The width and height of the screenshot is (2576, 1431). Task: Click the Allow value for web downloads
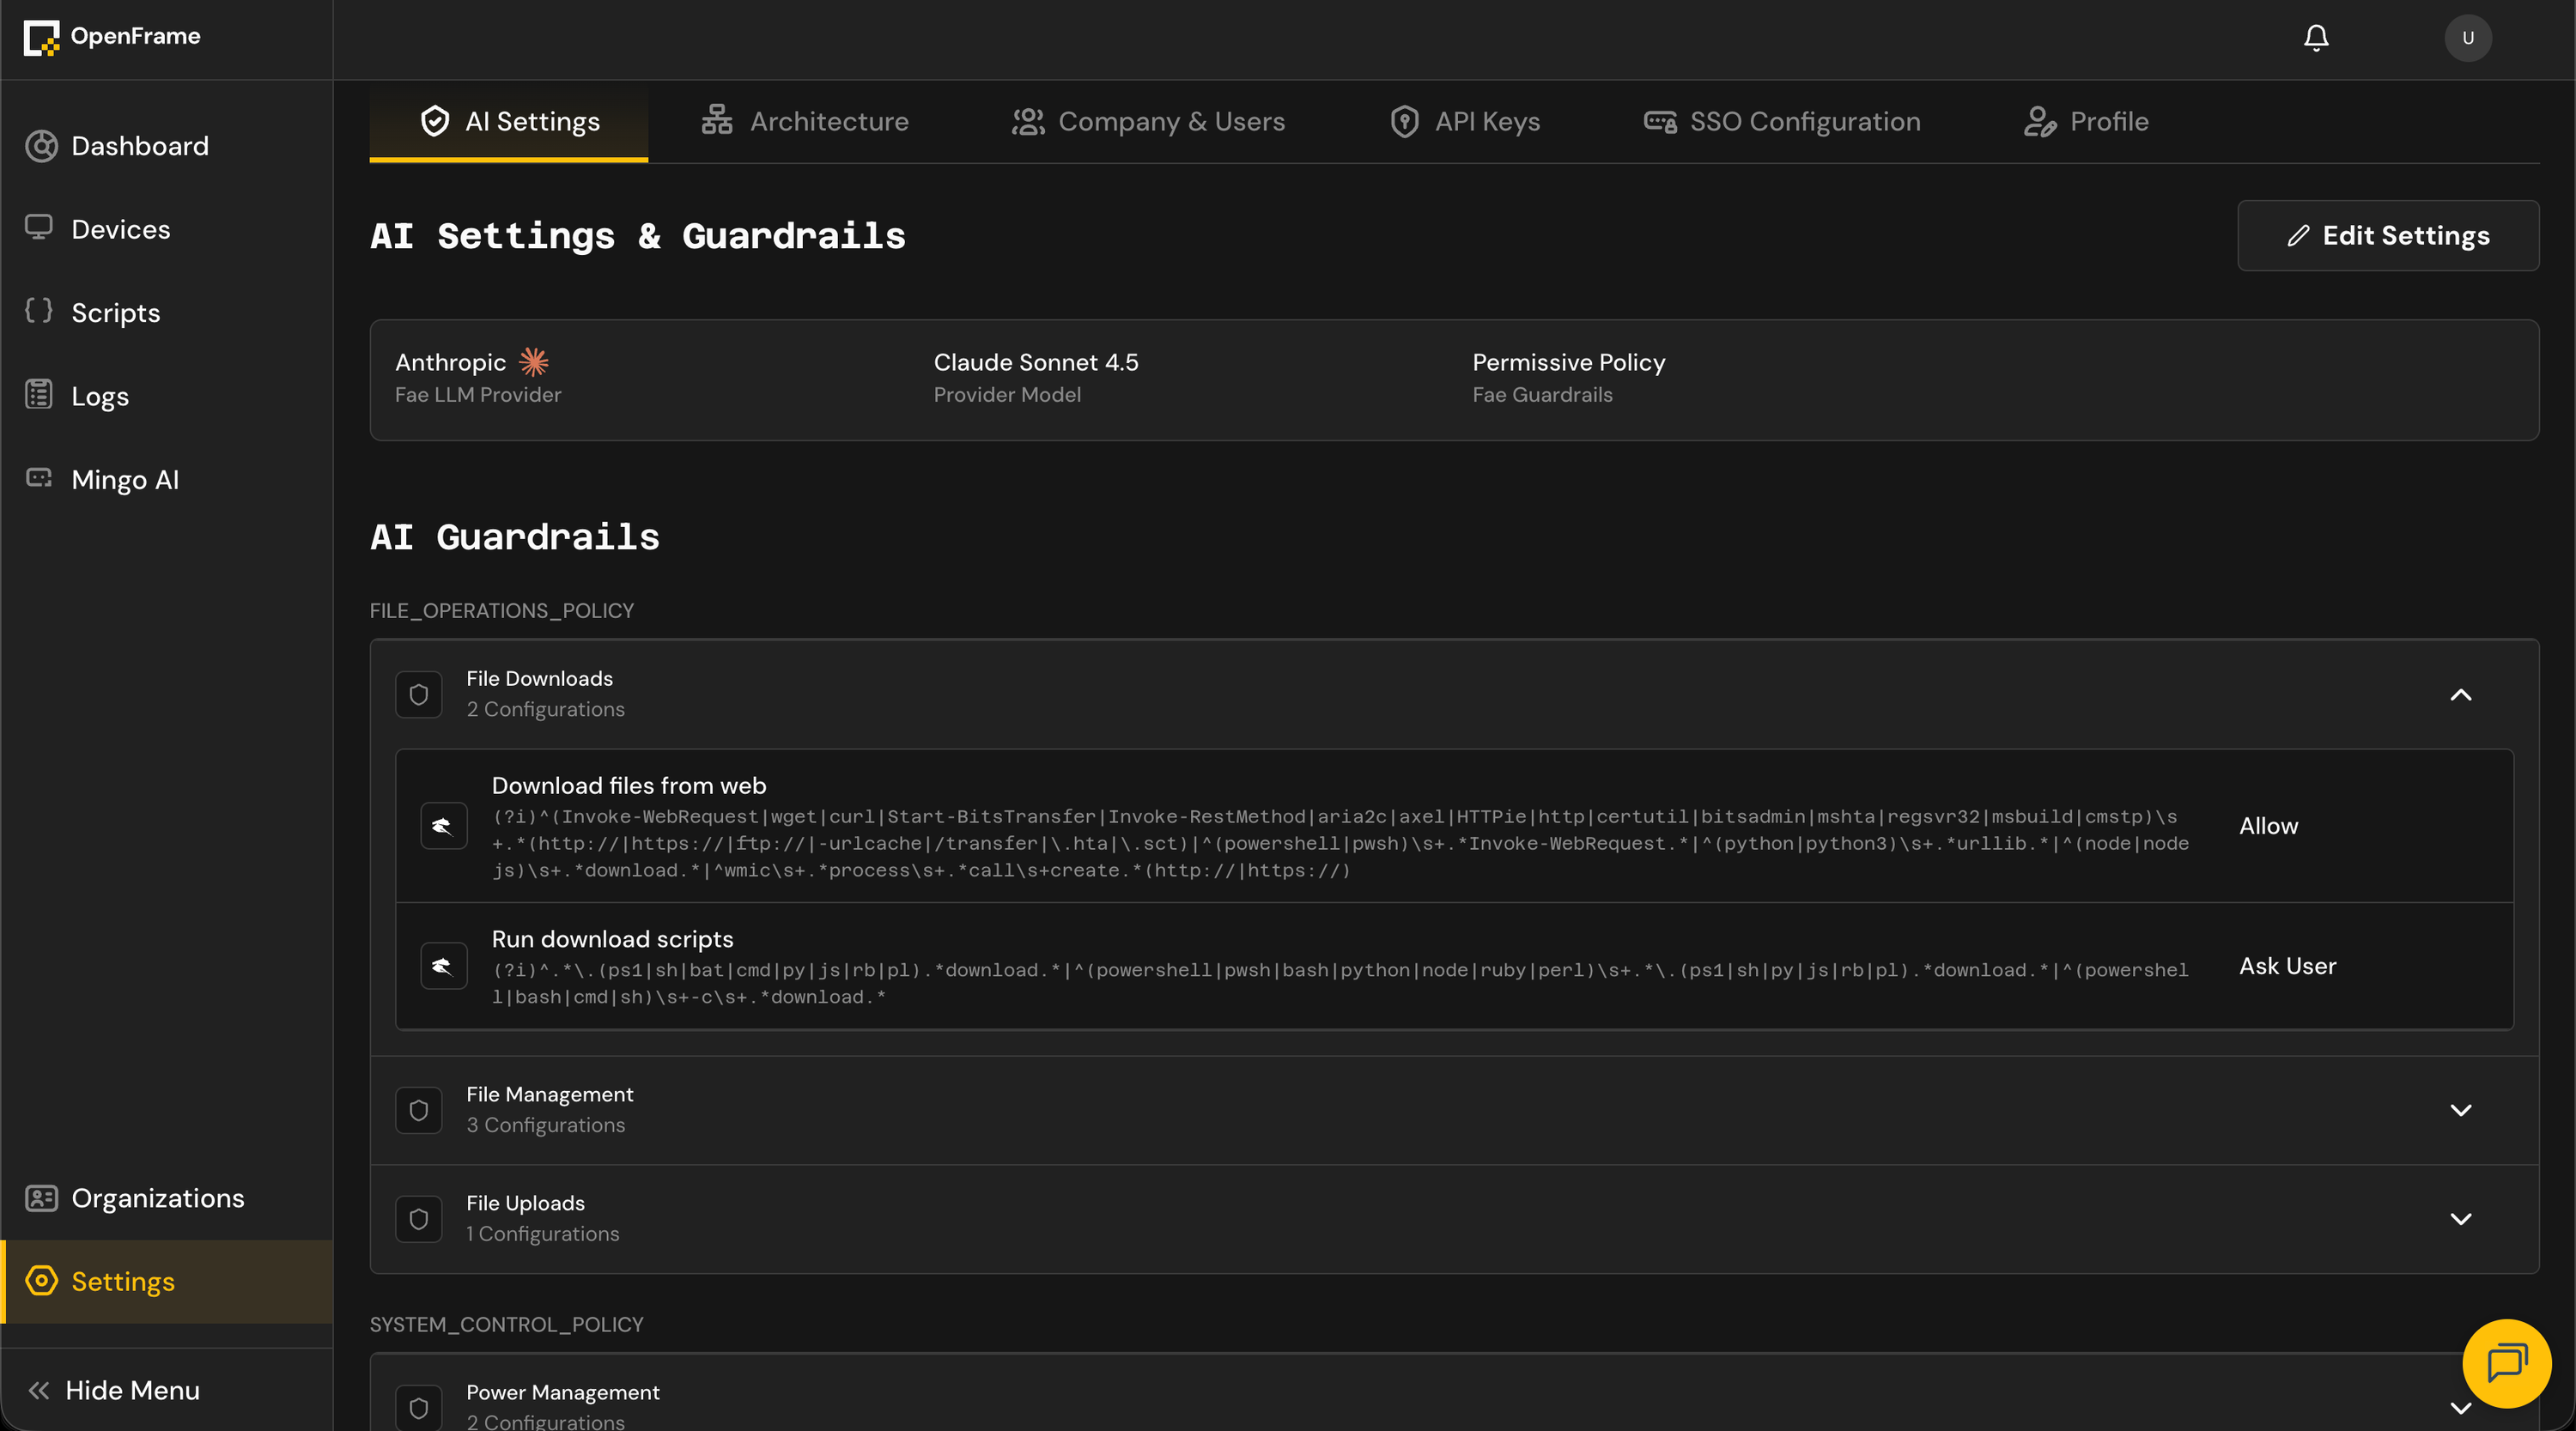(2268, 826)
